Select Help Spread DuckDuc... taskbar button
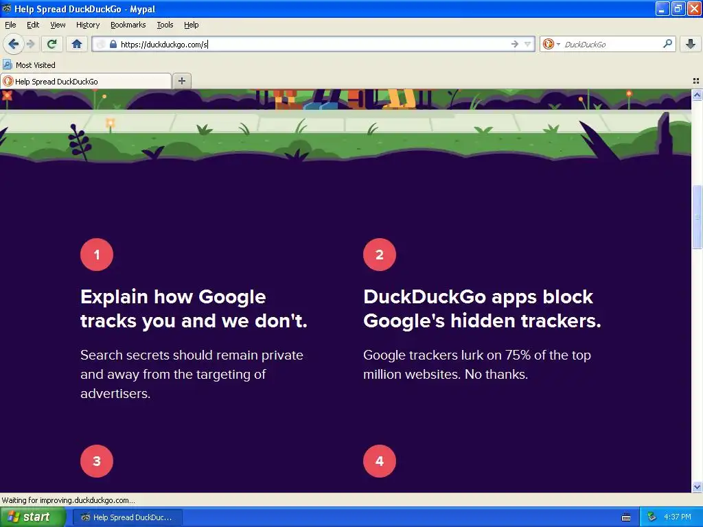The image size is (703, 527). click(x=127, y=517)
